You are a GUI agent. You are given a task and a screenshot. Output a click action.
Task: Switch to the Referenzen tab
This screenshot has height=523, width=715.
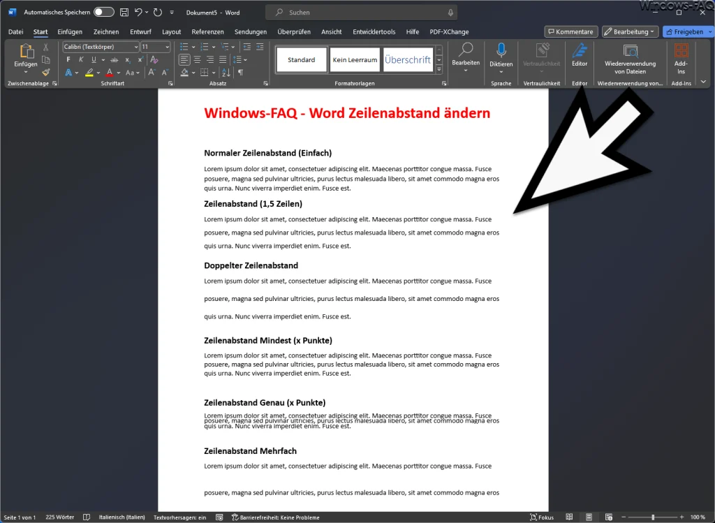tap(207, 31)
